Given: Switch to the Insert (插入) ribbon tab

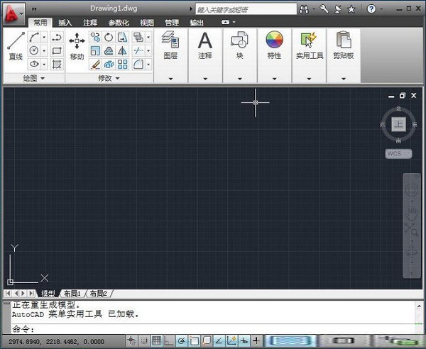Looking at the screenshot, I should click(65, 23).
